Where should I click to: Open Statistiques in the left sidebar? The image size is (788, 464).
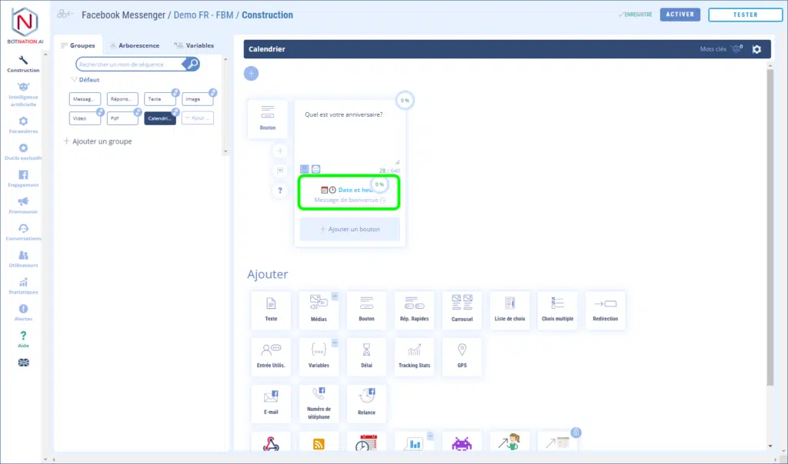(x=23, y=285)
